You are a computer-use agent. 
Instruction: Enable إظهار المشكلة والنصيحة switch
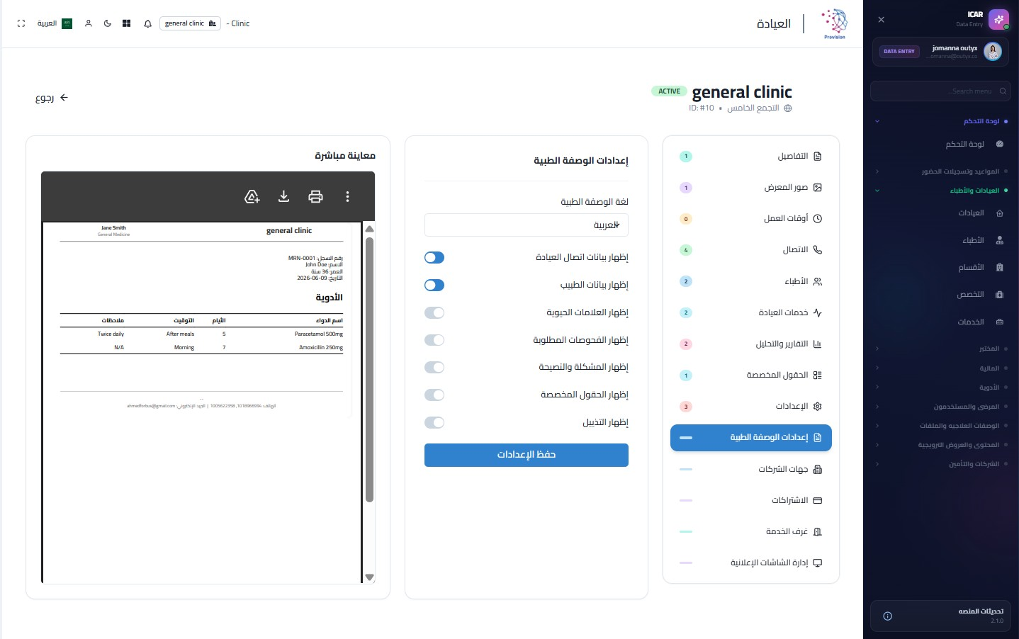[x=434, y=367]
